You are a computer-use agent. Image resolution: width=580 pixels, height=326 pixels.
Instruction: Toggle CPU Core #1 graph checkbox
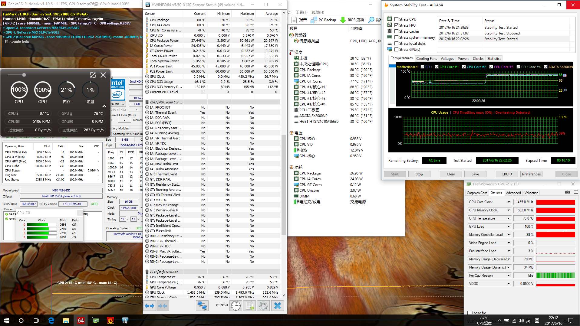(x=437, y=67)
